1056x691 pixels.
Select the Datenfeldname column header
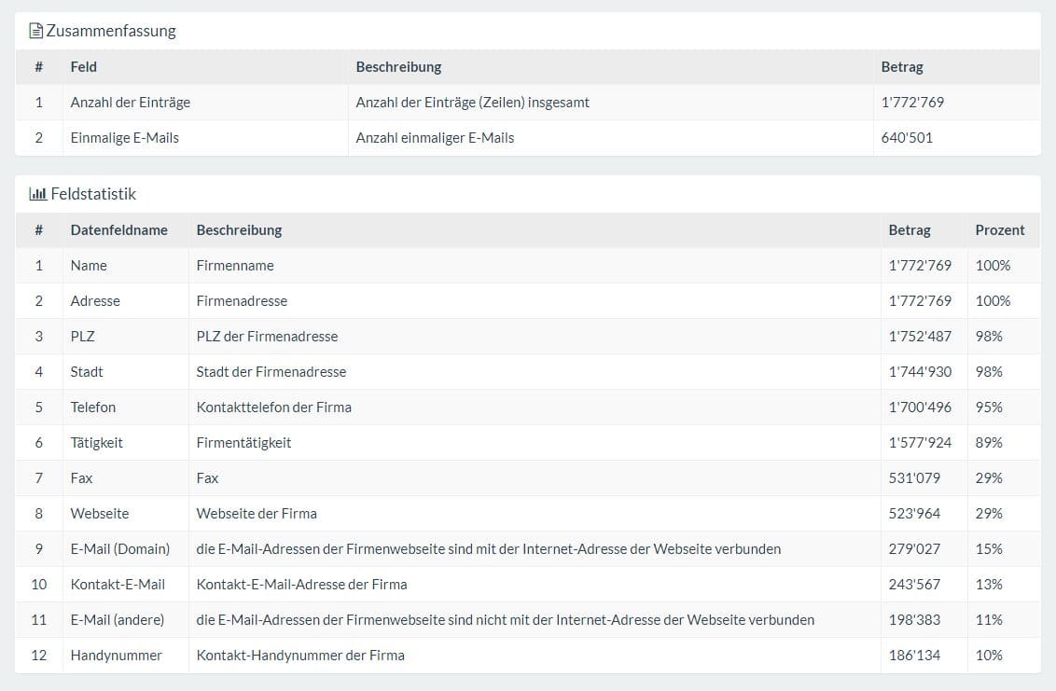(118, 229)
